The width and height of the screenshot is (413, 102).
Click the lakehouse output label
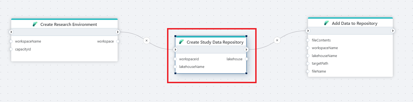[x=234, y=59]
